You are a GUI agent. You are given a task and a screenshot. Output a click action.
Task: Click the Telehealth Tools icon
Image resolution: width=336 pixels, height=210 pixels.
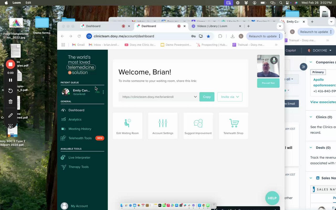pyautogui.click(x=63, y=138)
